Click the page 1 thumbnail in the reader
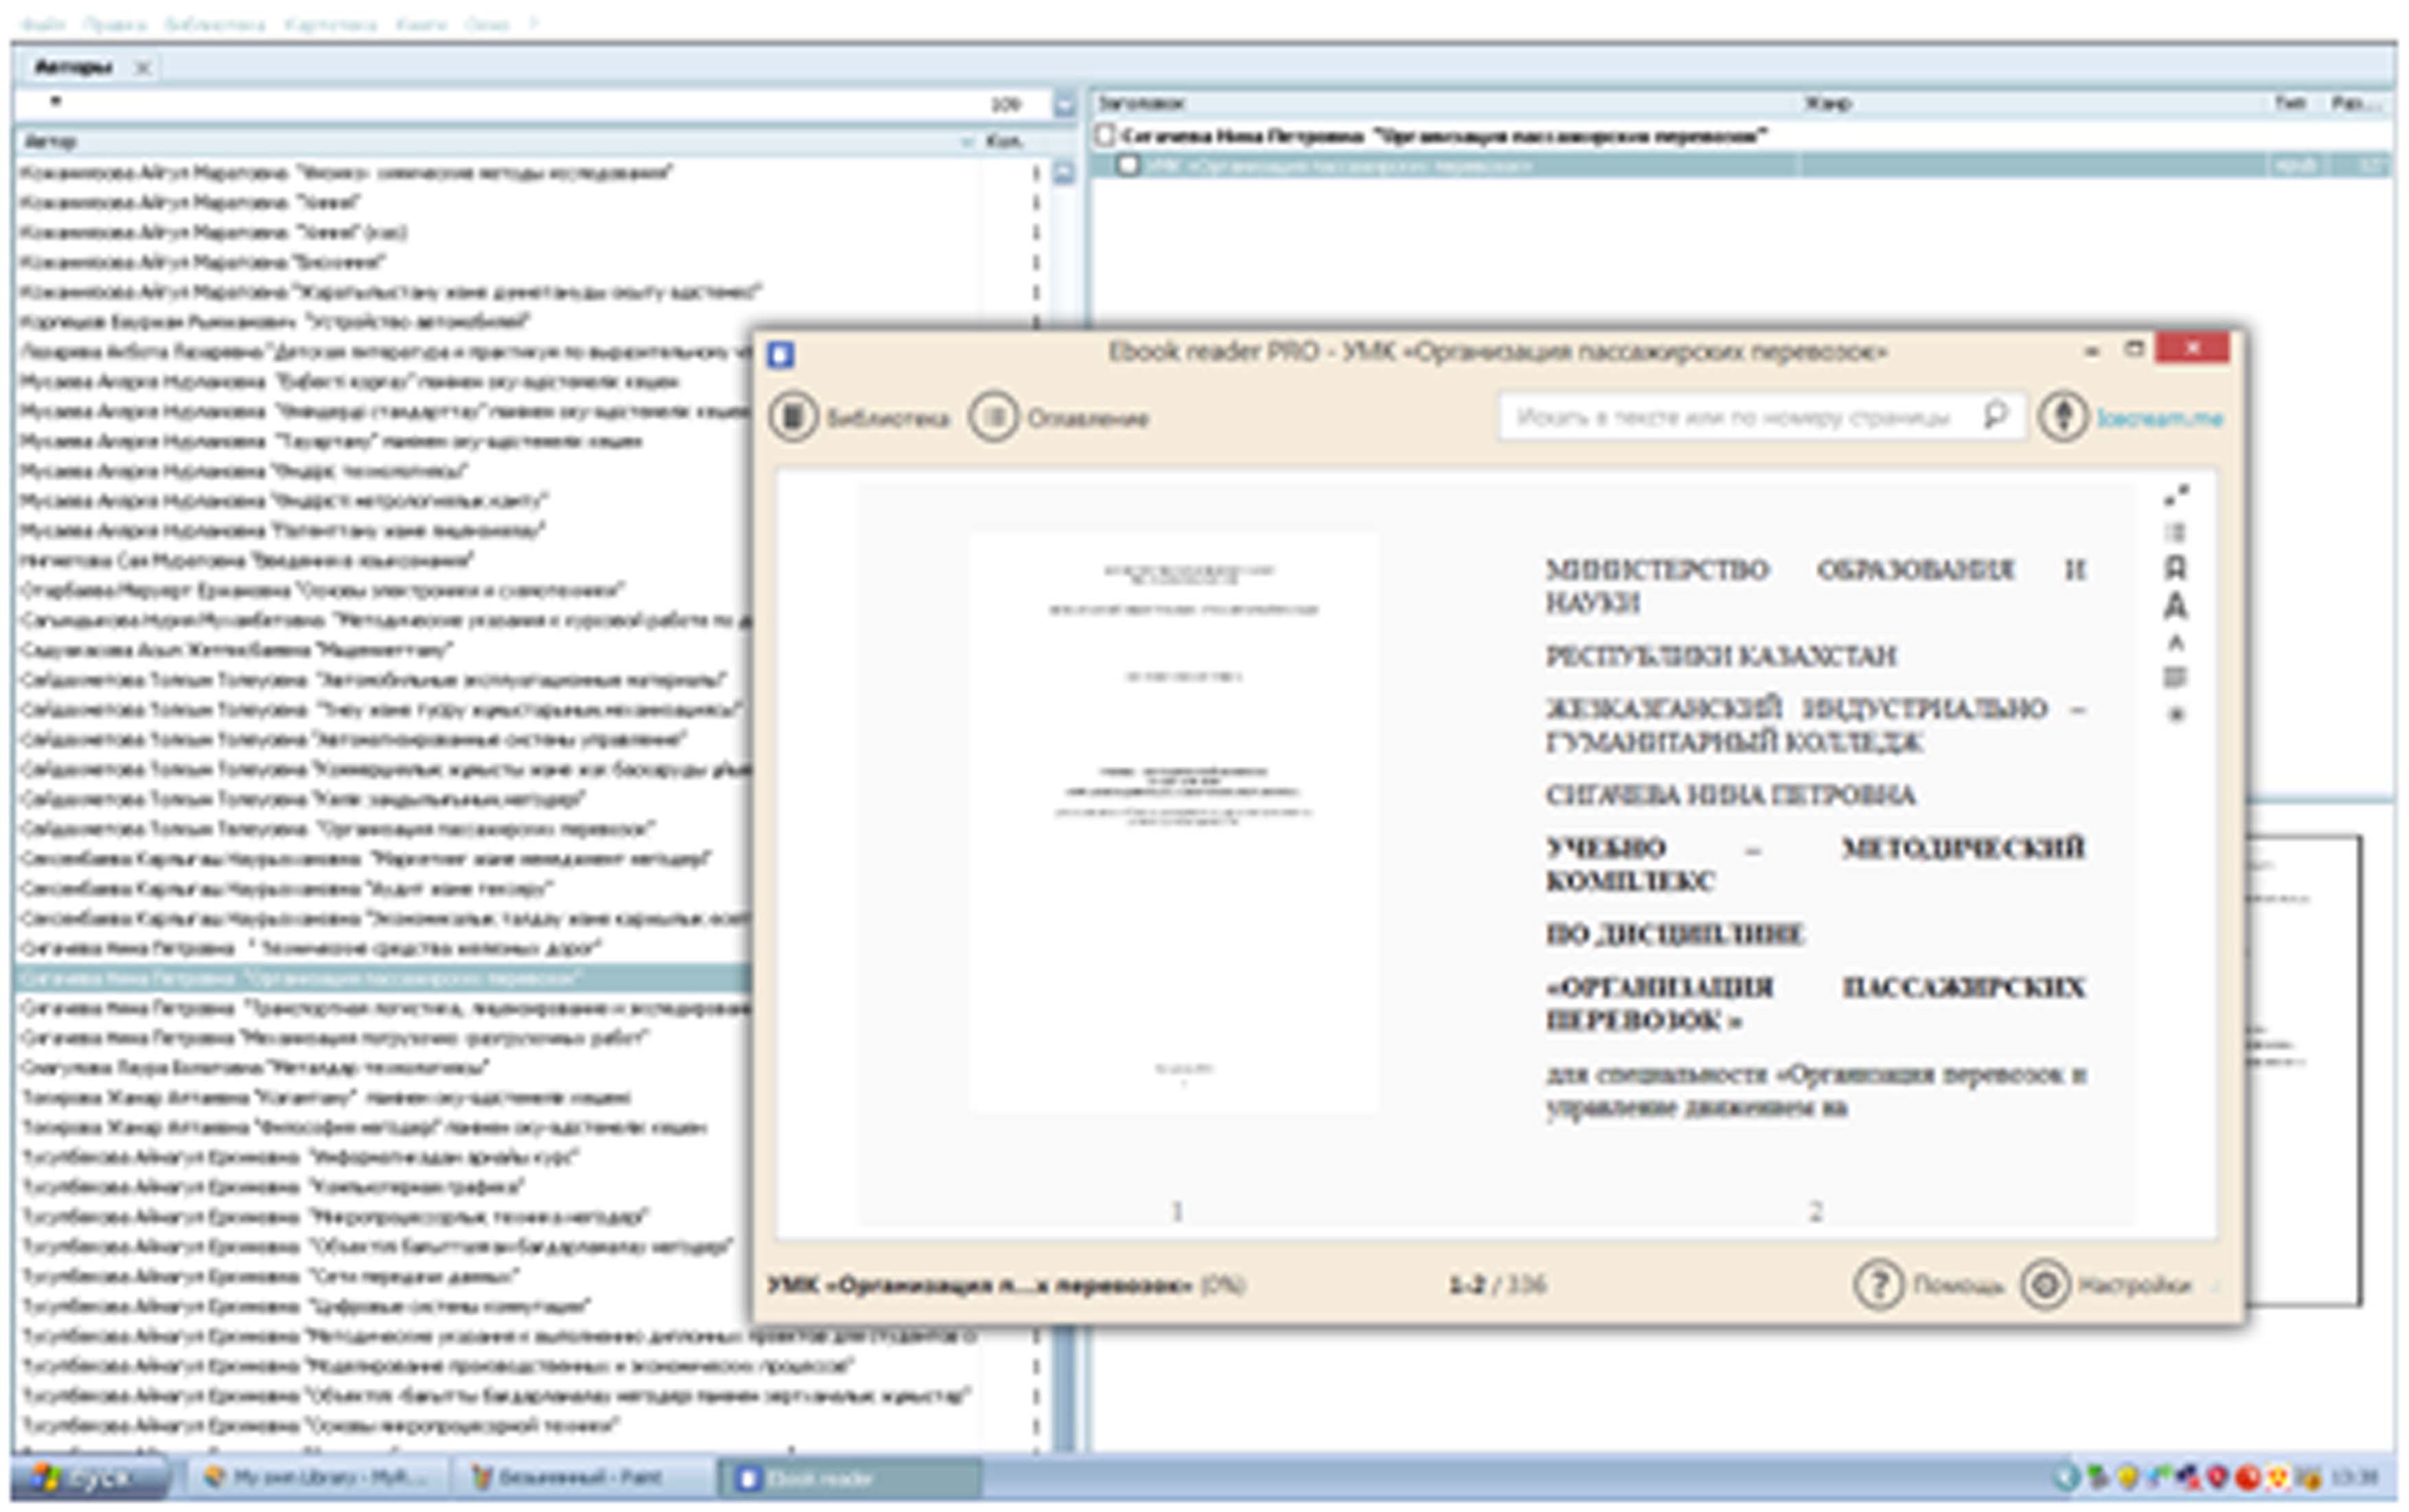Viewport: 2409px width, 1512px height. [1174, 822]
